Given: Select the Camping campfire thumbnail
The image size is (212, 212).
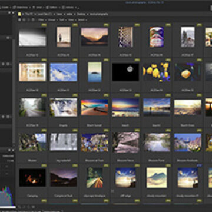Looking at the screenshot, I should pyautogui.click(x=32, y=177).
